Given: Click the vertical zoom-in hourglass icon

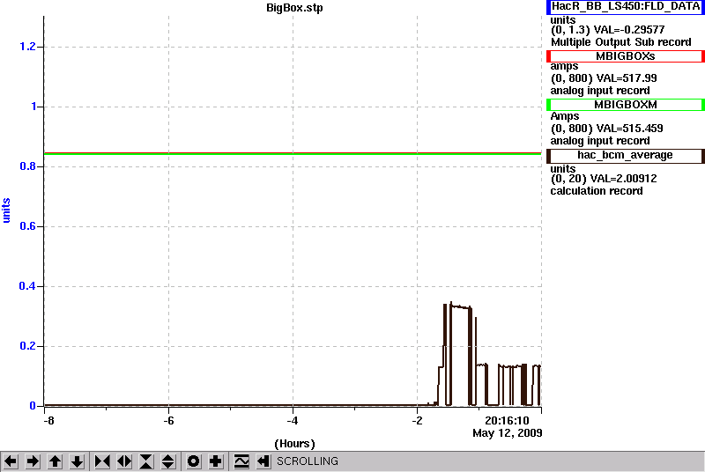Looking at the screenshot, I should [146, 461].
